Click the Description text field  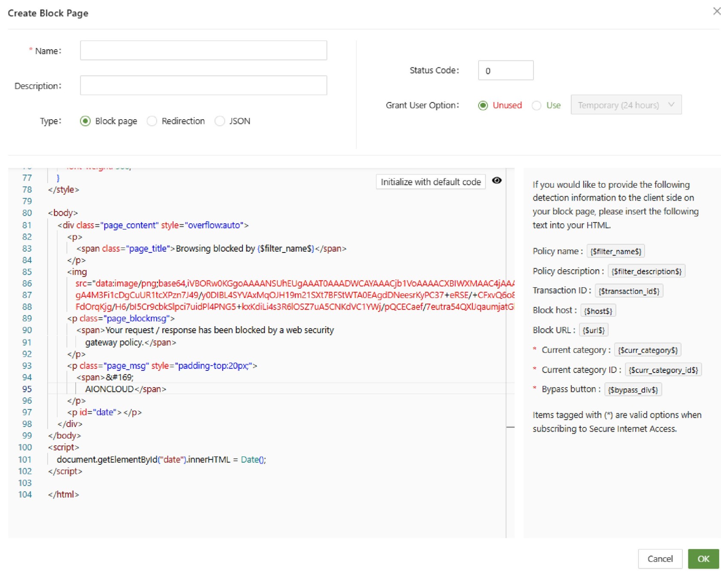(203, 86)
